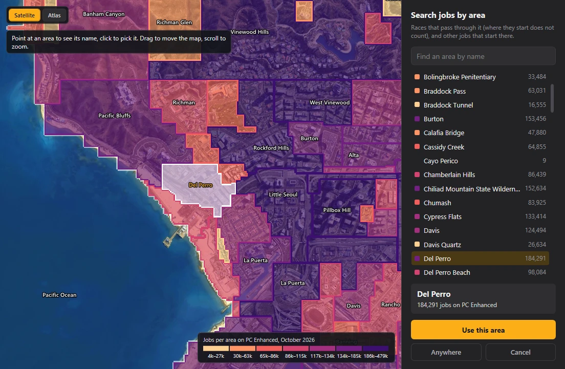Select the Satellite map view
This screenshot has height=369, width=565.
coord(25,15)
